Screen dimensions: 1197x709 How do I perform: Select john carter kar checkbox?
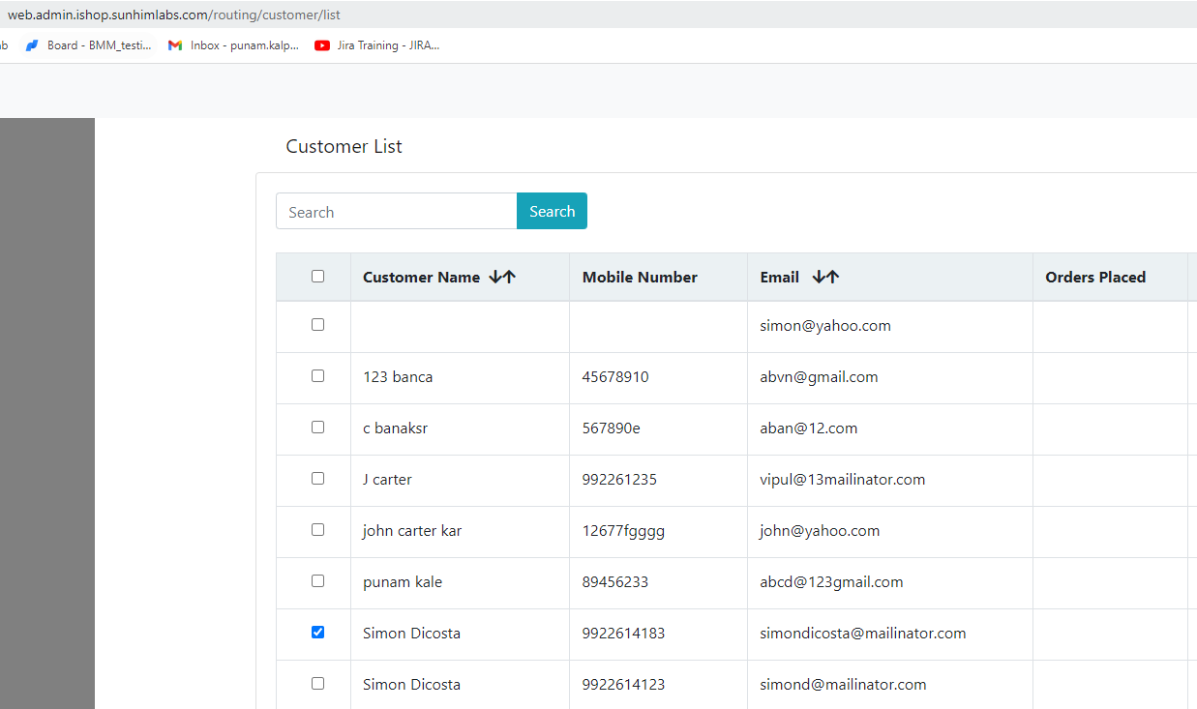(317, 530)
